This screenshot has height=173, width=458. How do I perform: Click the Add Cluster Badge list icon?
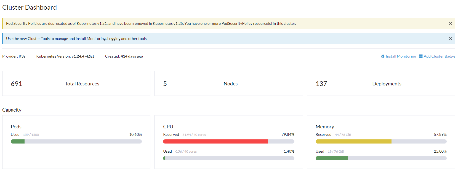coord(421,56)
